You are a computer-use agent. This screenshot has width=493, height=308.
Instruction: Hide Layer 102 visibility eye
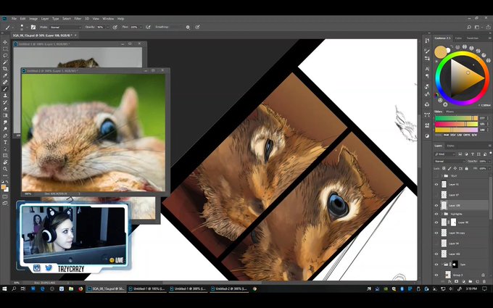[x=436, y=254]
